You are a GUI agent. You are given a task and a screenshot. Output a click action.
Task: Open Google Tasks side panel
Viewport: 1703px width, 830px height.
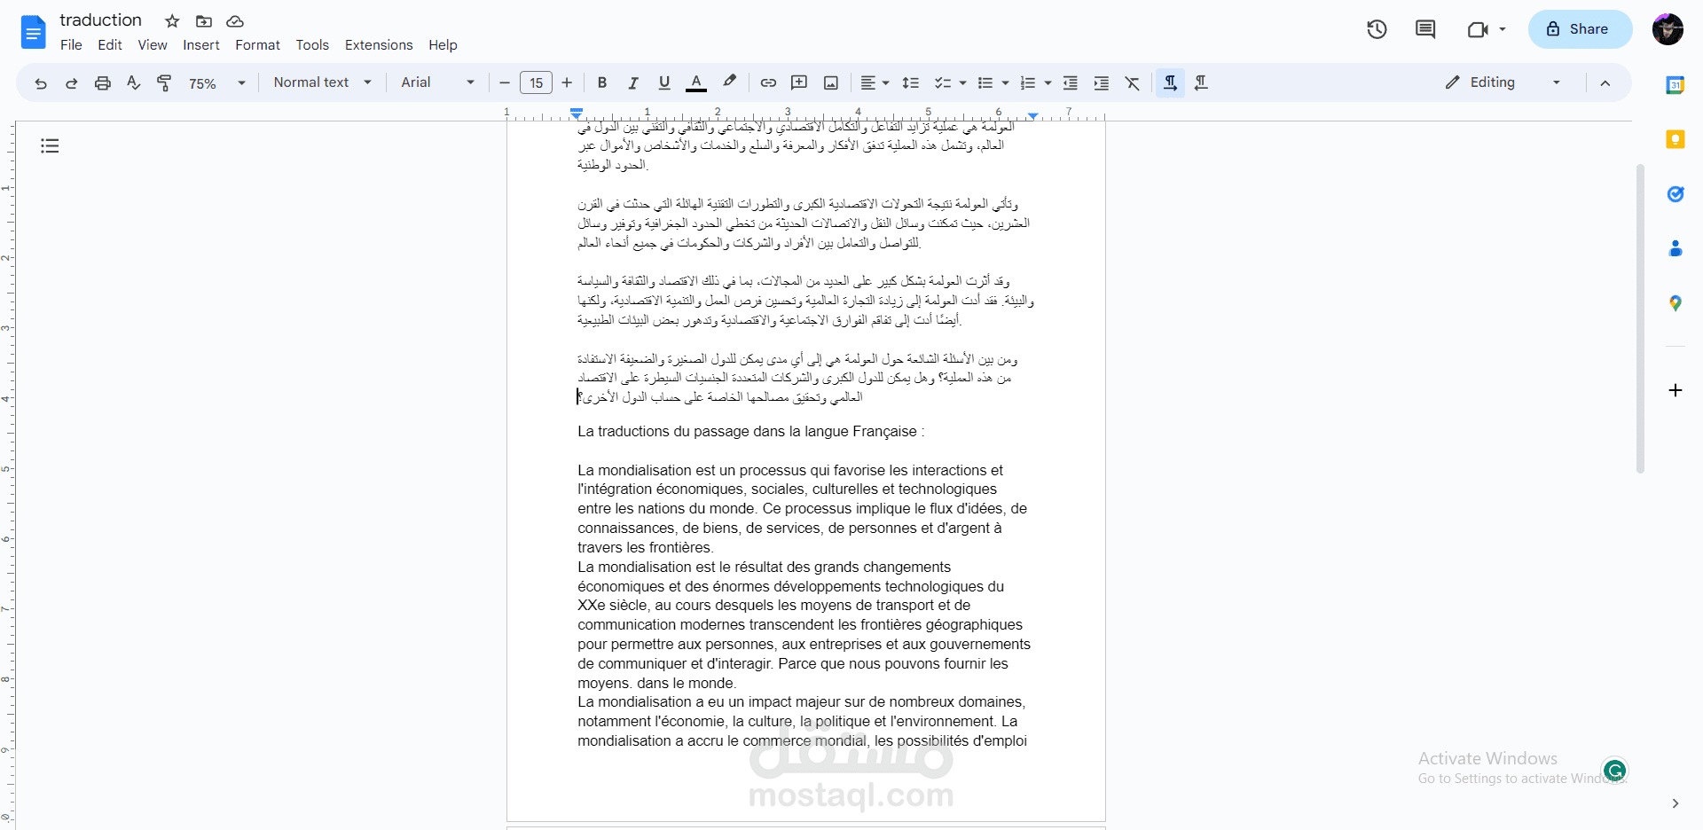point(1675,194)
